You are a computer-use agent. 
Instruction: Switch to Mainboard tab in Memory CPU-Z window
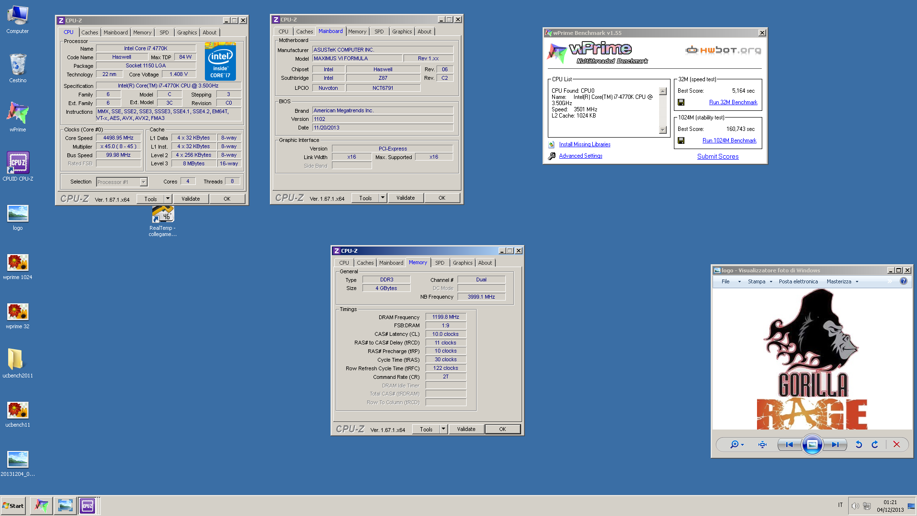391,263
